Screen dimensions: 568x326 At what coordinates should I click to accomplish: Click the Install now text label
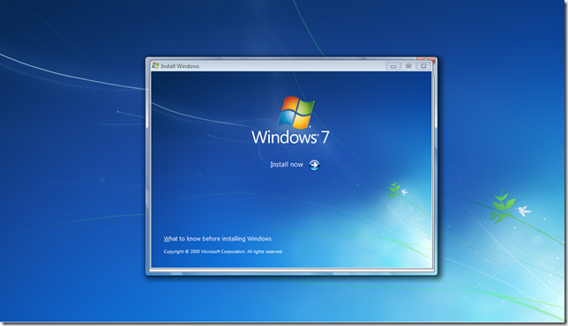click(x=287, y=164)
